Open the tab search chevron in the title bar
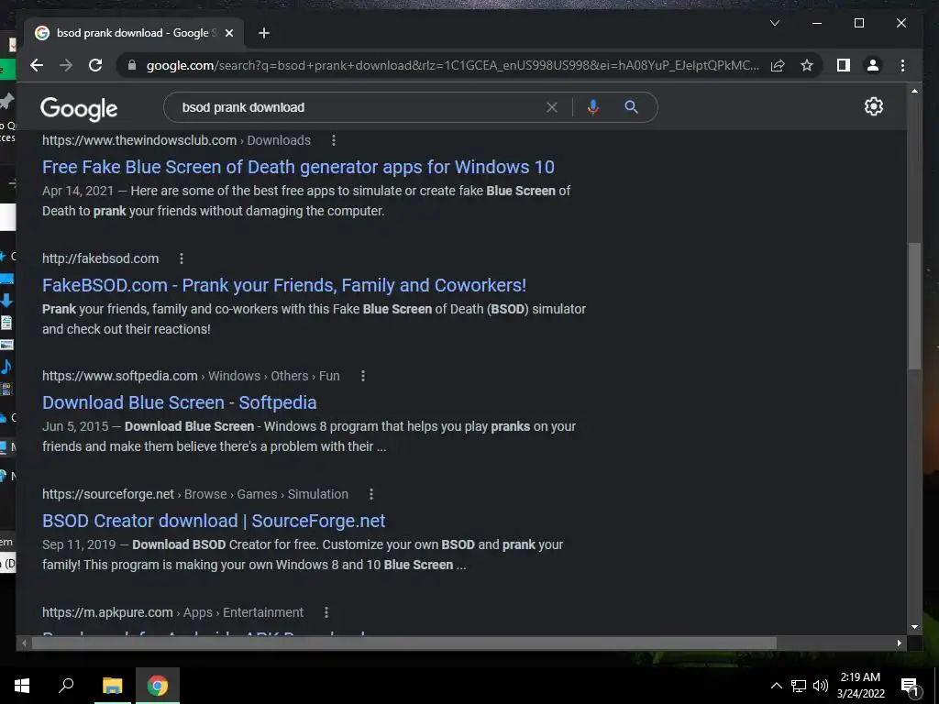Viewport: 939px width, 704px height. tap(774, 23)
